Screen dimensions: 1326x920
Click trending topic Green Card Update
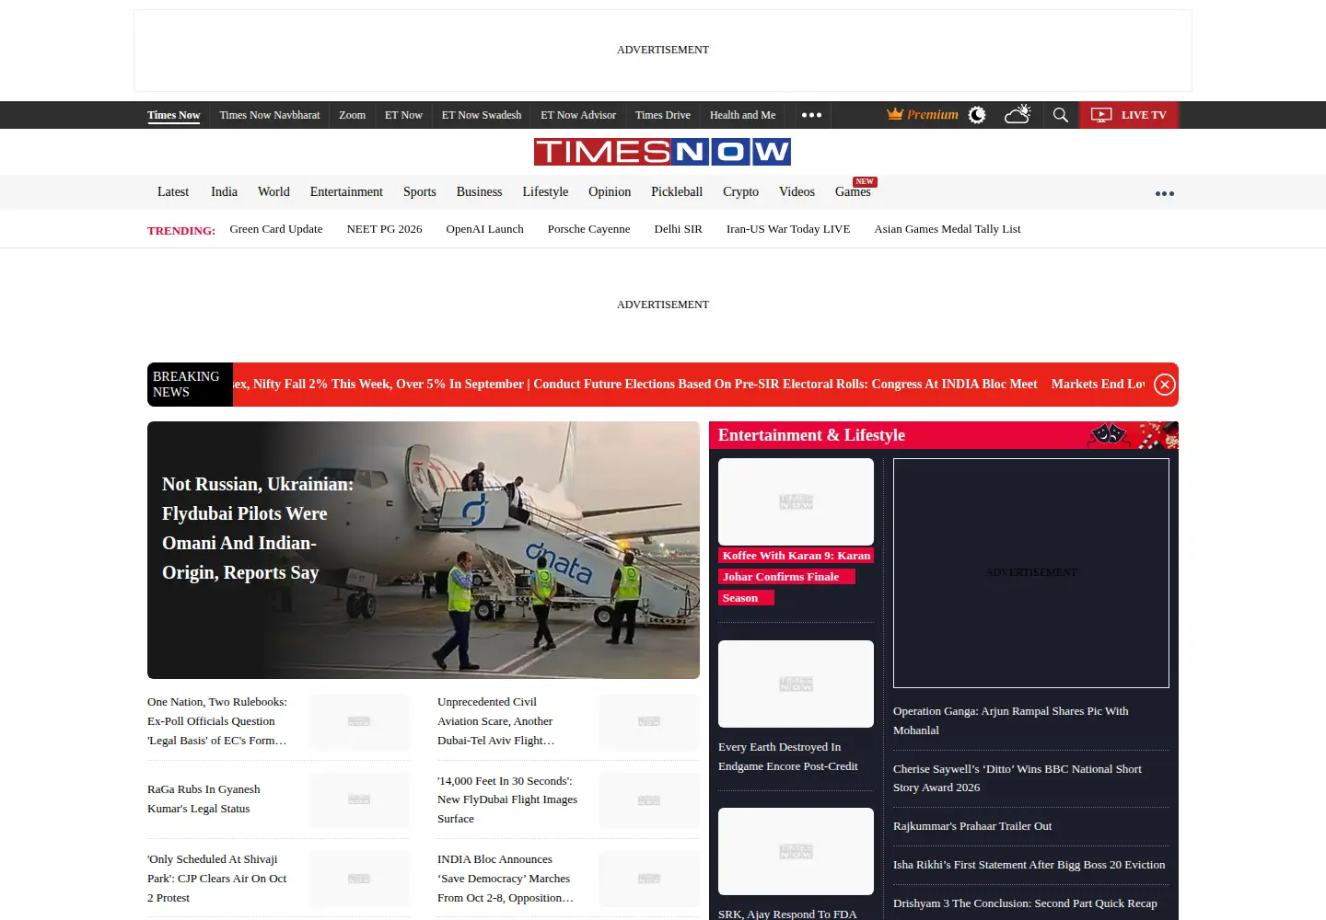(276, 229)
